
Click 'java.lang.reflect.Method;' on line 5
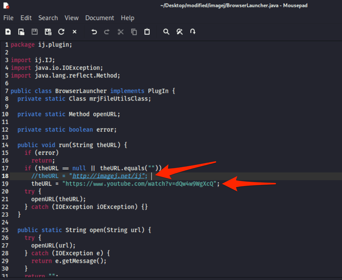78,75
